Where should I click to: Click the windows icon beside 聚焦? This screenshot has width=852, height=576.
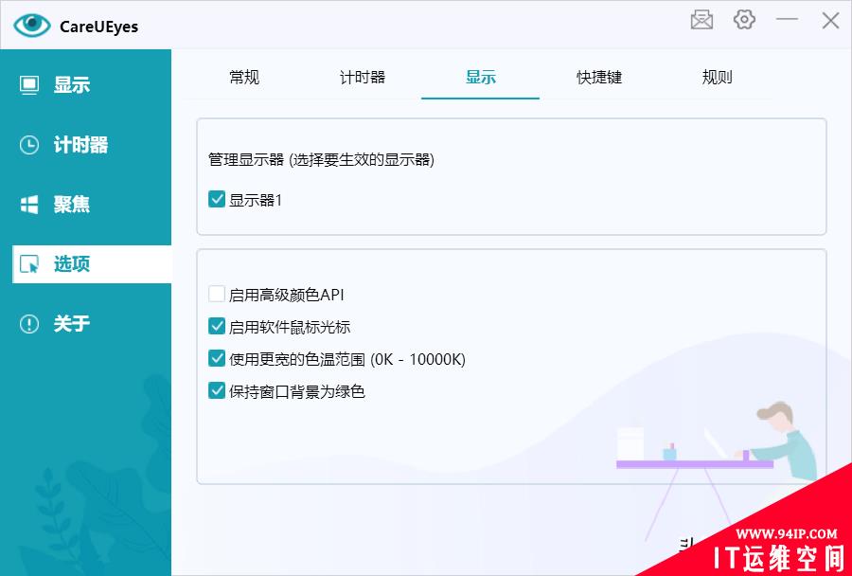pos(28,205)
